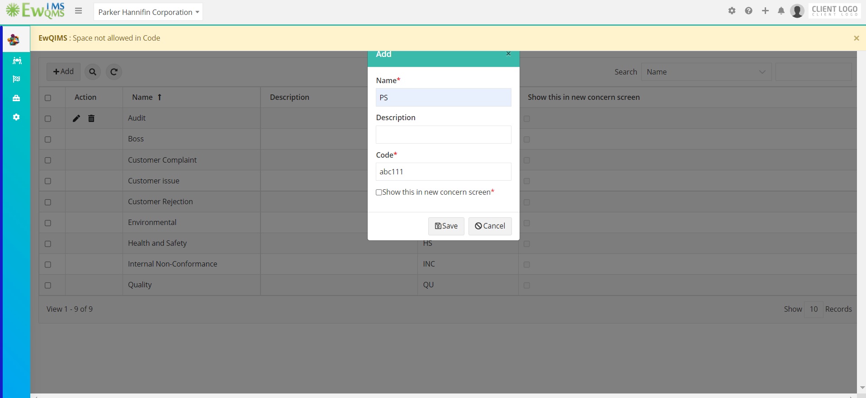Open the sidebar gear settings icon
Viewport: 866px width, 398px height.
17,117
